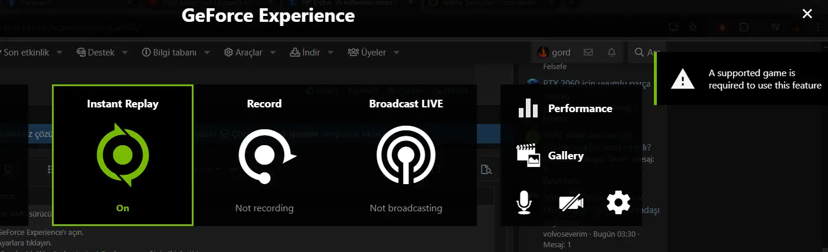Click the forum search magnifier icon

pos(639,53)
